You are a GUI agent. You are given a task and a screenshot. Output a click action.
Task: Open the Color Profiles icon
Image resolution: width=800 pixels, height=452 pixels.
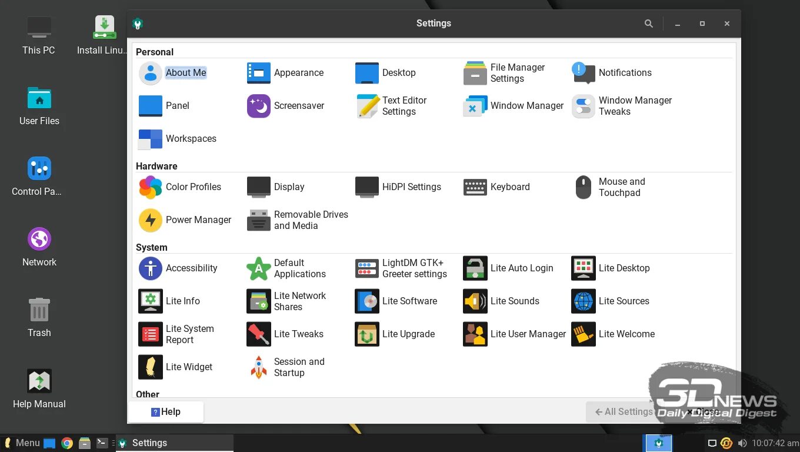click(x=151, y=187)
